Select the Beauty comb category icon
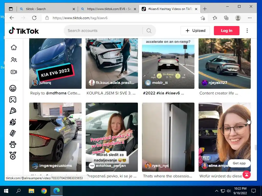This screenshot has width=262, height=196. [x=13, y=133]
